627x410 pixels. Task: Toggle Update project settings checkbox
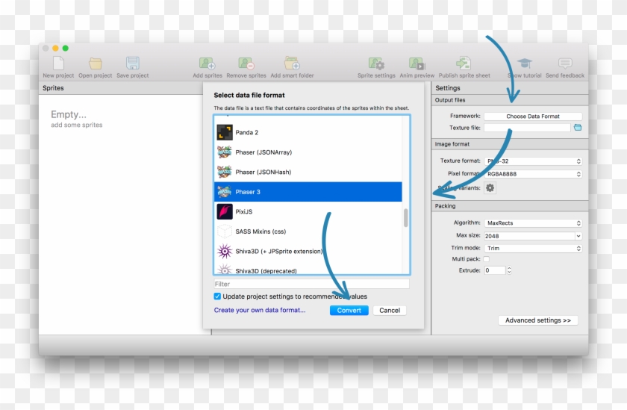[x=217, y=296]
